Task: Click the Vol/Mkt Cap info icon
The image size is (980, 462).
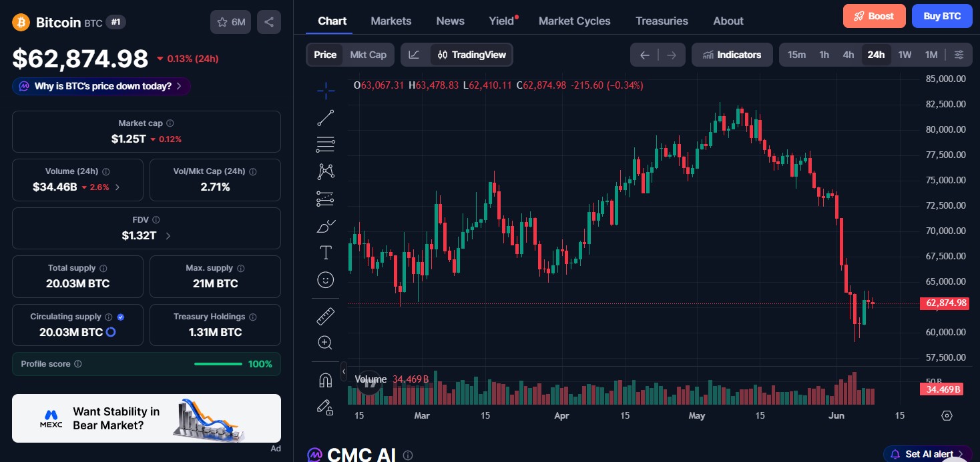Action: 252,171
